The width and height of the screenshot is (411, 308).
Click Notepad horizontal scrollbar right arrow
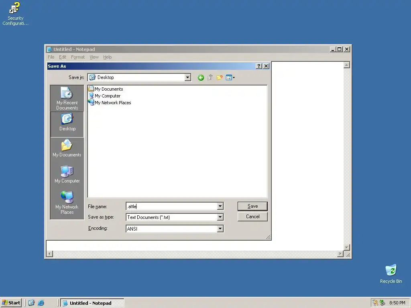(x=340, y=254)
